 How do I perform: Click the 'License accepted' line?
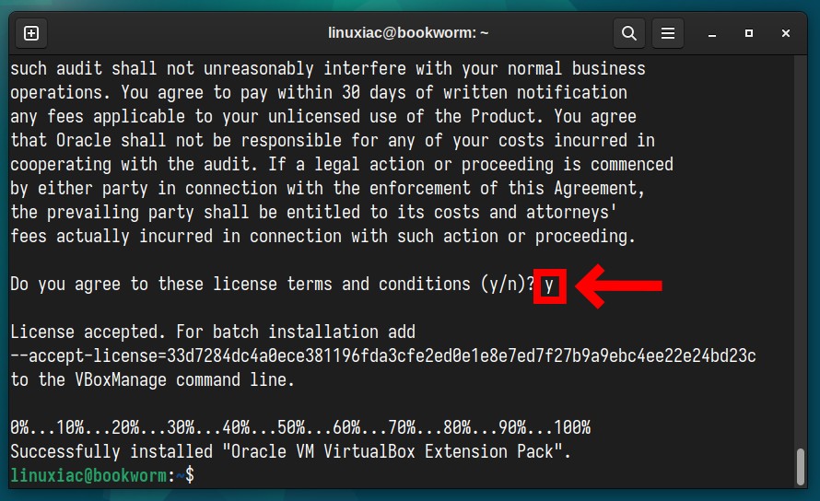coord(213,332)
